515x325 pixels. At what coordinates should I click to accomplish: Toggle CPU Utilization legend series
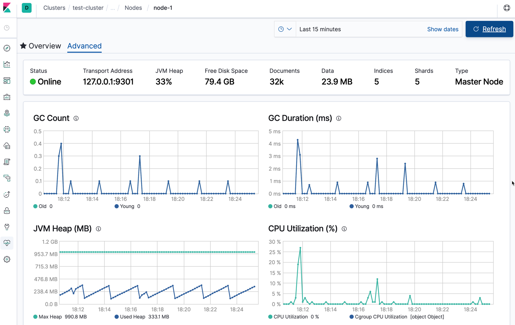290,317
